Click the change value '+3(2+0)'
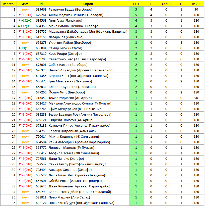The width and height of the screenshot is (205, 206). (26, 21)
